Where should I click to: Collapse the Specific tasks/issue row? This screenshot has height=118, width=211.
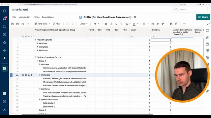click(x=40, y=99)
